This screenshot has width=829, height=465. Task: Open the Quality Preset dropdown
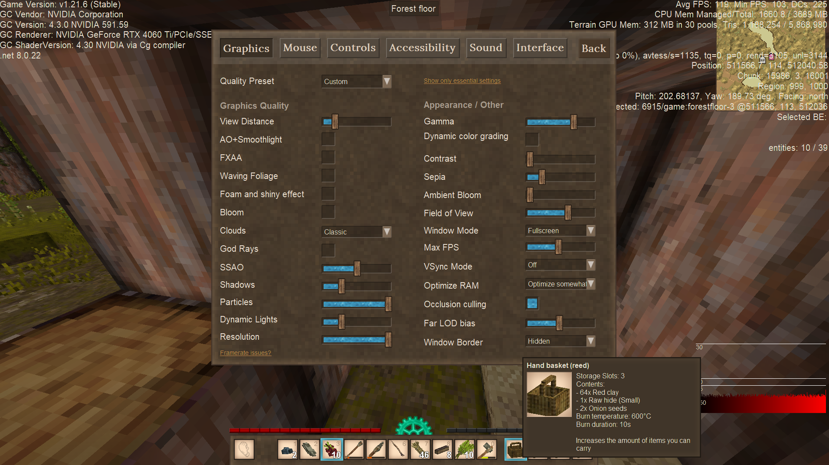(356, 81)
